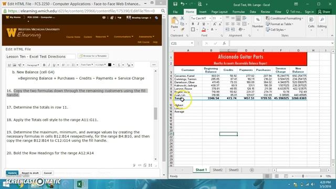The height and width of the screenshot is (189, 336).
Task: Toggle Bold in the HTML editor toolbar
Action: pos(44,65)
